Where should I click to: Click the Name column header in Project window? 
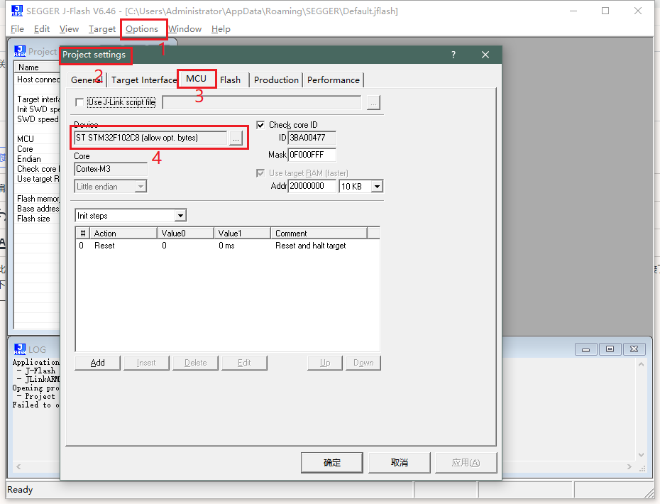click(x=37, y=67)
